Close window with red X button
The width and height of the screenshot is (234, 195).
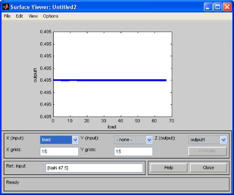(227, 7)
